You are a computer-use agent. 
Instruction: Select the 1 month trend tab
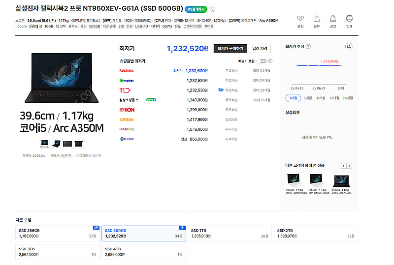tap(293, 98)
